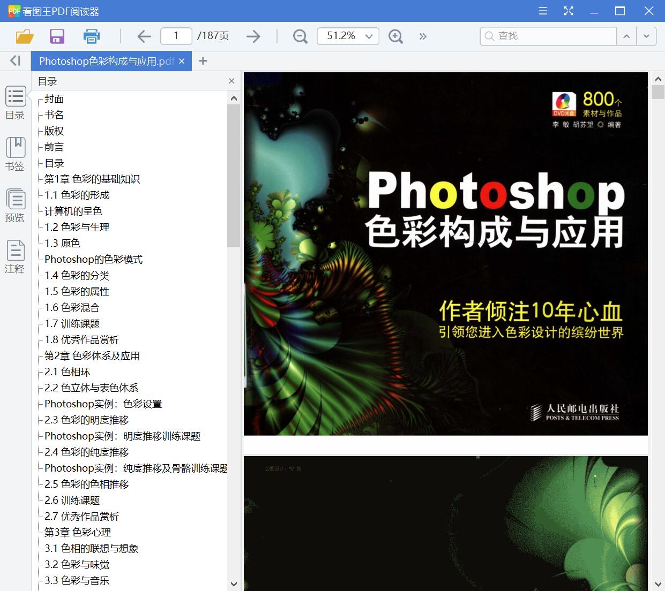665x591 pixels.
Task: Jump to 版权 in the outline
Action: [54, 131]
